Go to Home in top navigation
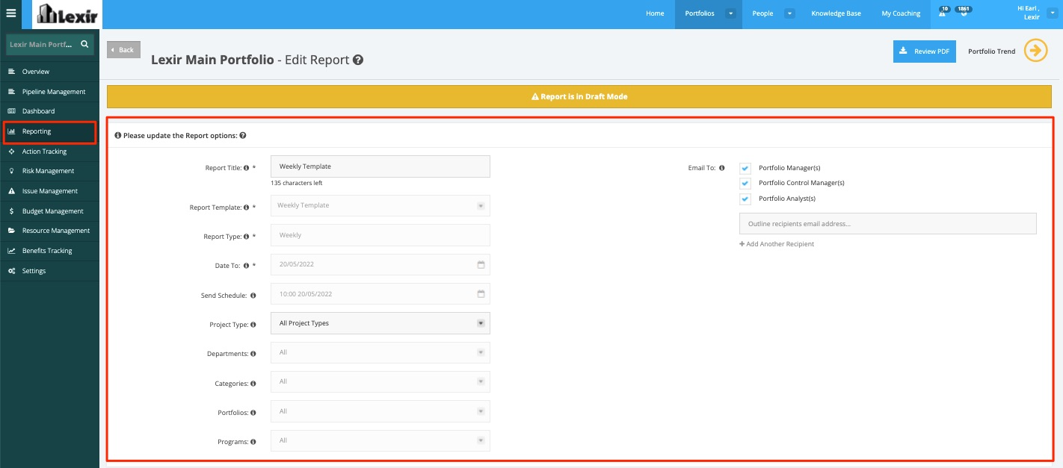Image resolution: width=1063 pixels, height=468 pixels. pyautogui.click(x=655, y=13)
